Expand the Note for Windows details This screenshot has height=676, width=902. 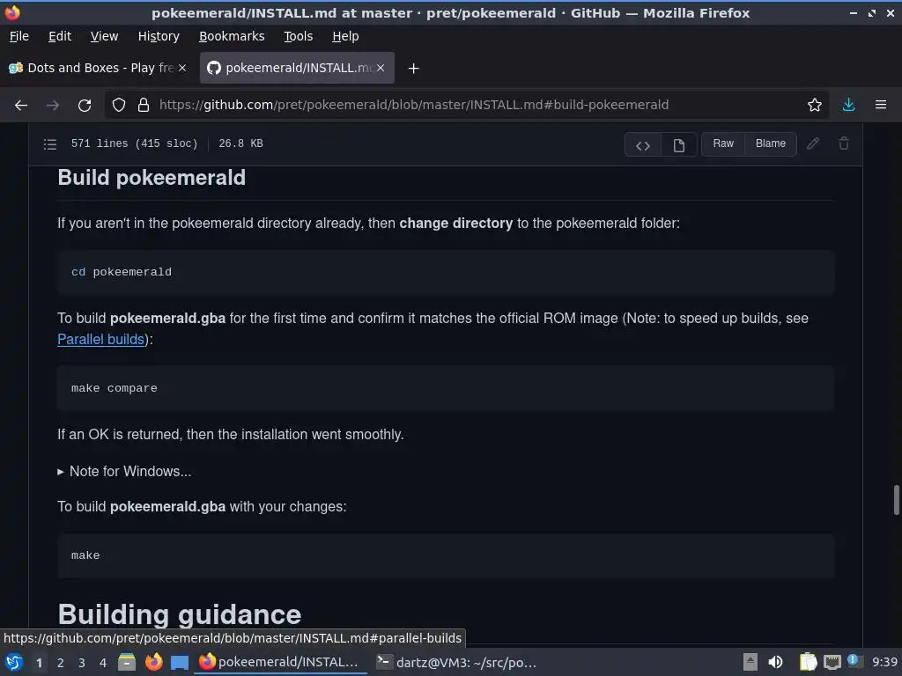click(124, 472)
